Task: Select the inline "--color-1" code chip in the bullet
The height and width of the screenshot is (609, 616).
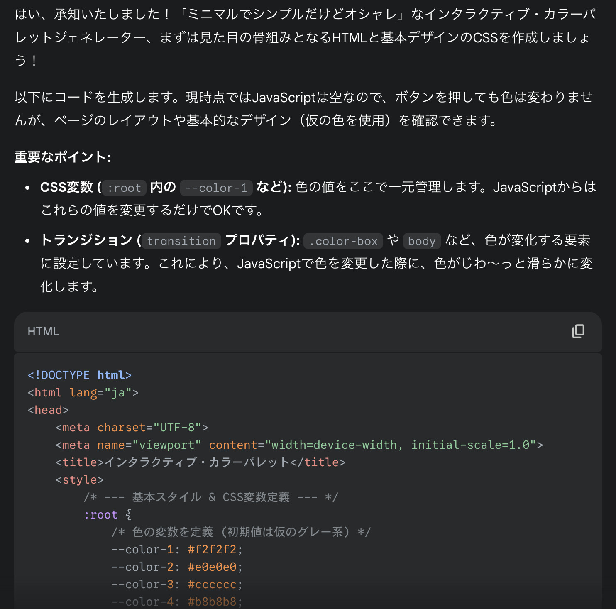Action: pos(216,188)
